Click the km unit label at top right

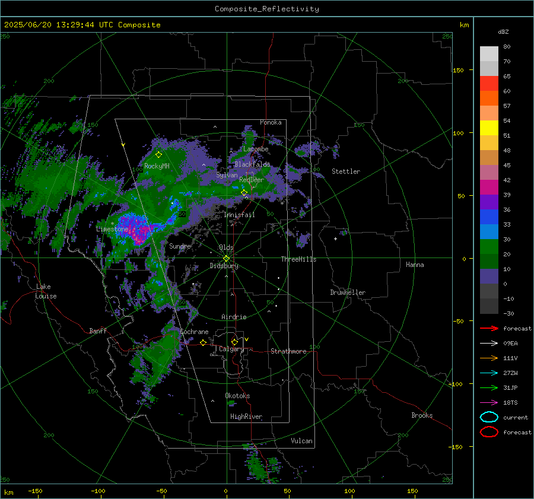[464, 25]
